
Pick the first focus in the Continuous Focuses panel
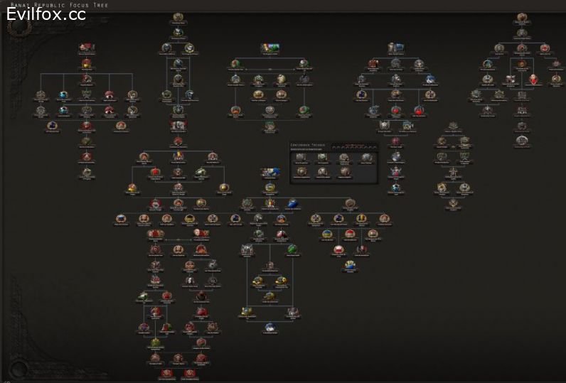(299, 158)
